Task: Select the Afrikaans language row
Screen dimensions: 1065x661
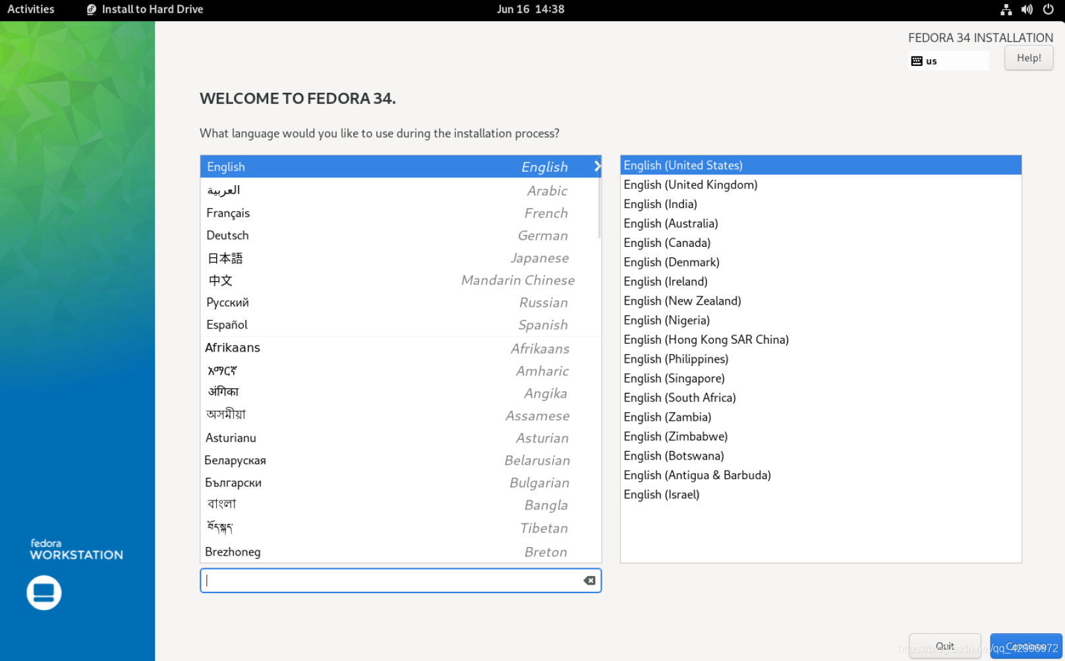Action: tap(401, 348)
